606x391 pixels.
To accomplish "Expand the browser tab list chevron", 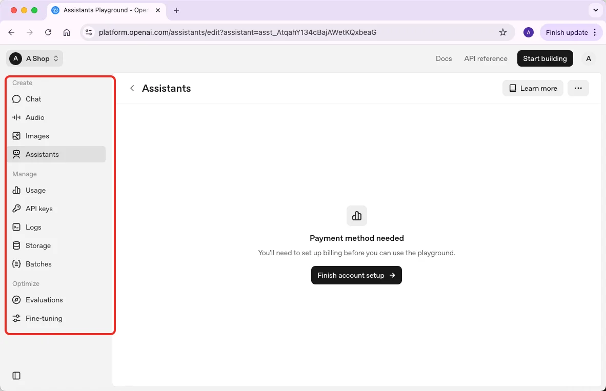I will [x=595, y=10].
